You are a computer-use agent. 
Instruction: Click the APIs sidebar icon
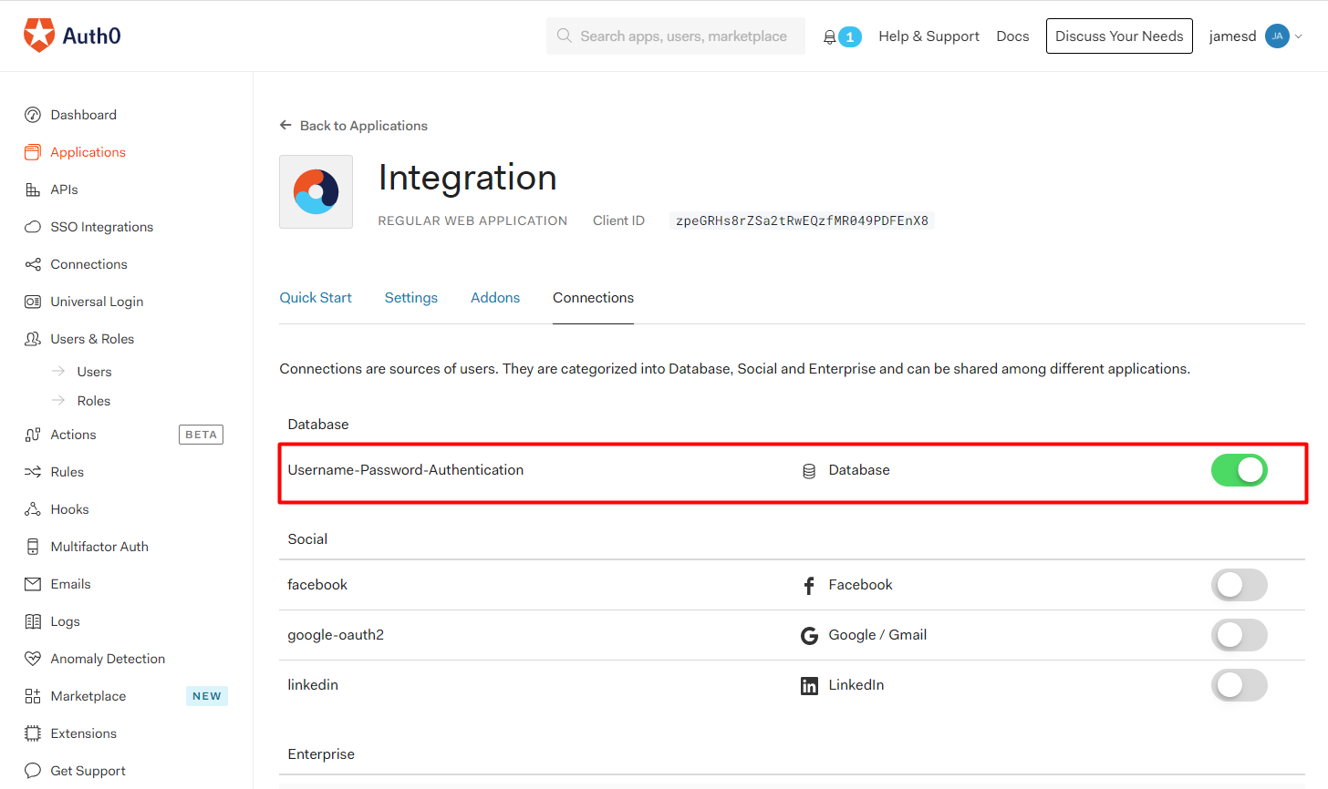(x=33, y=190)
